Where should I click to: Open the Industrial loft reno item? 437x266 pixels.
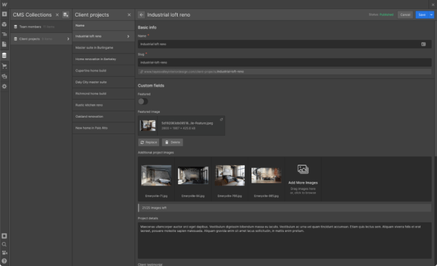[x=102, y=36]
